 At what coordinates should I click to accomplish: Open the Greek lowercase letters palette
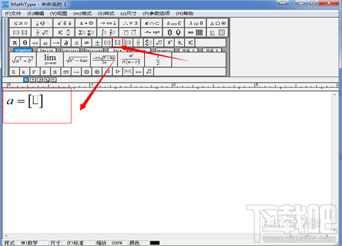[196, 23]
